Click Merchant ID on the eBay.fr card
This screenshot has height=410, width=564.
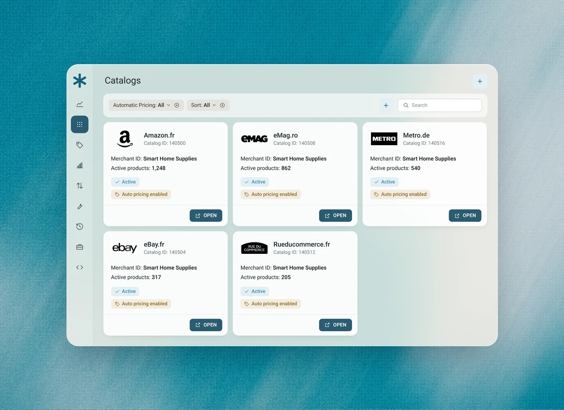pyautogui.click(x=154, y=268)
